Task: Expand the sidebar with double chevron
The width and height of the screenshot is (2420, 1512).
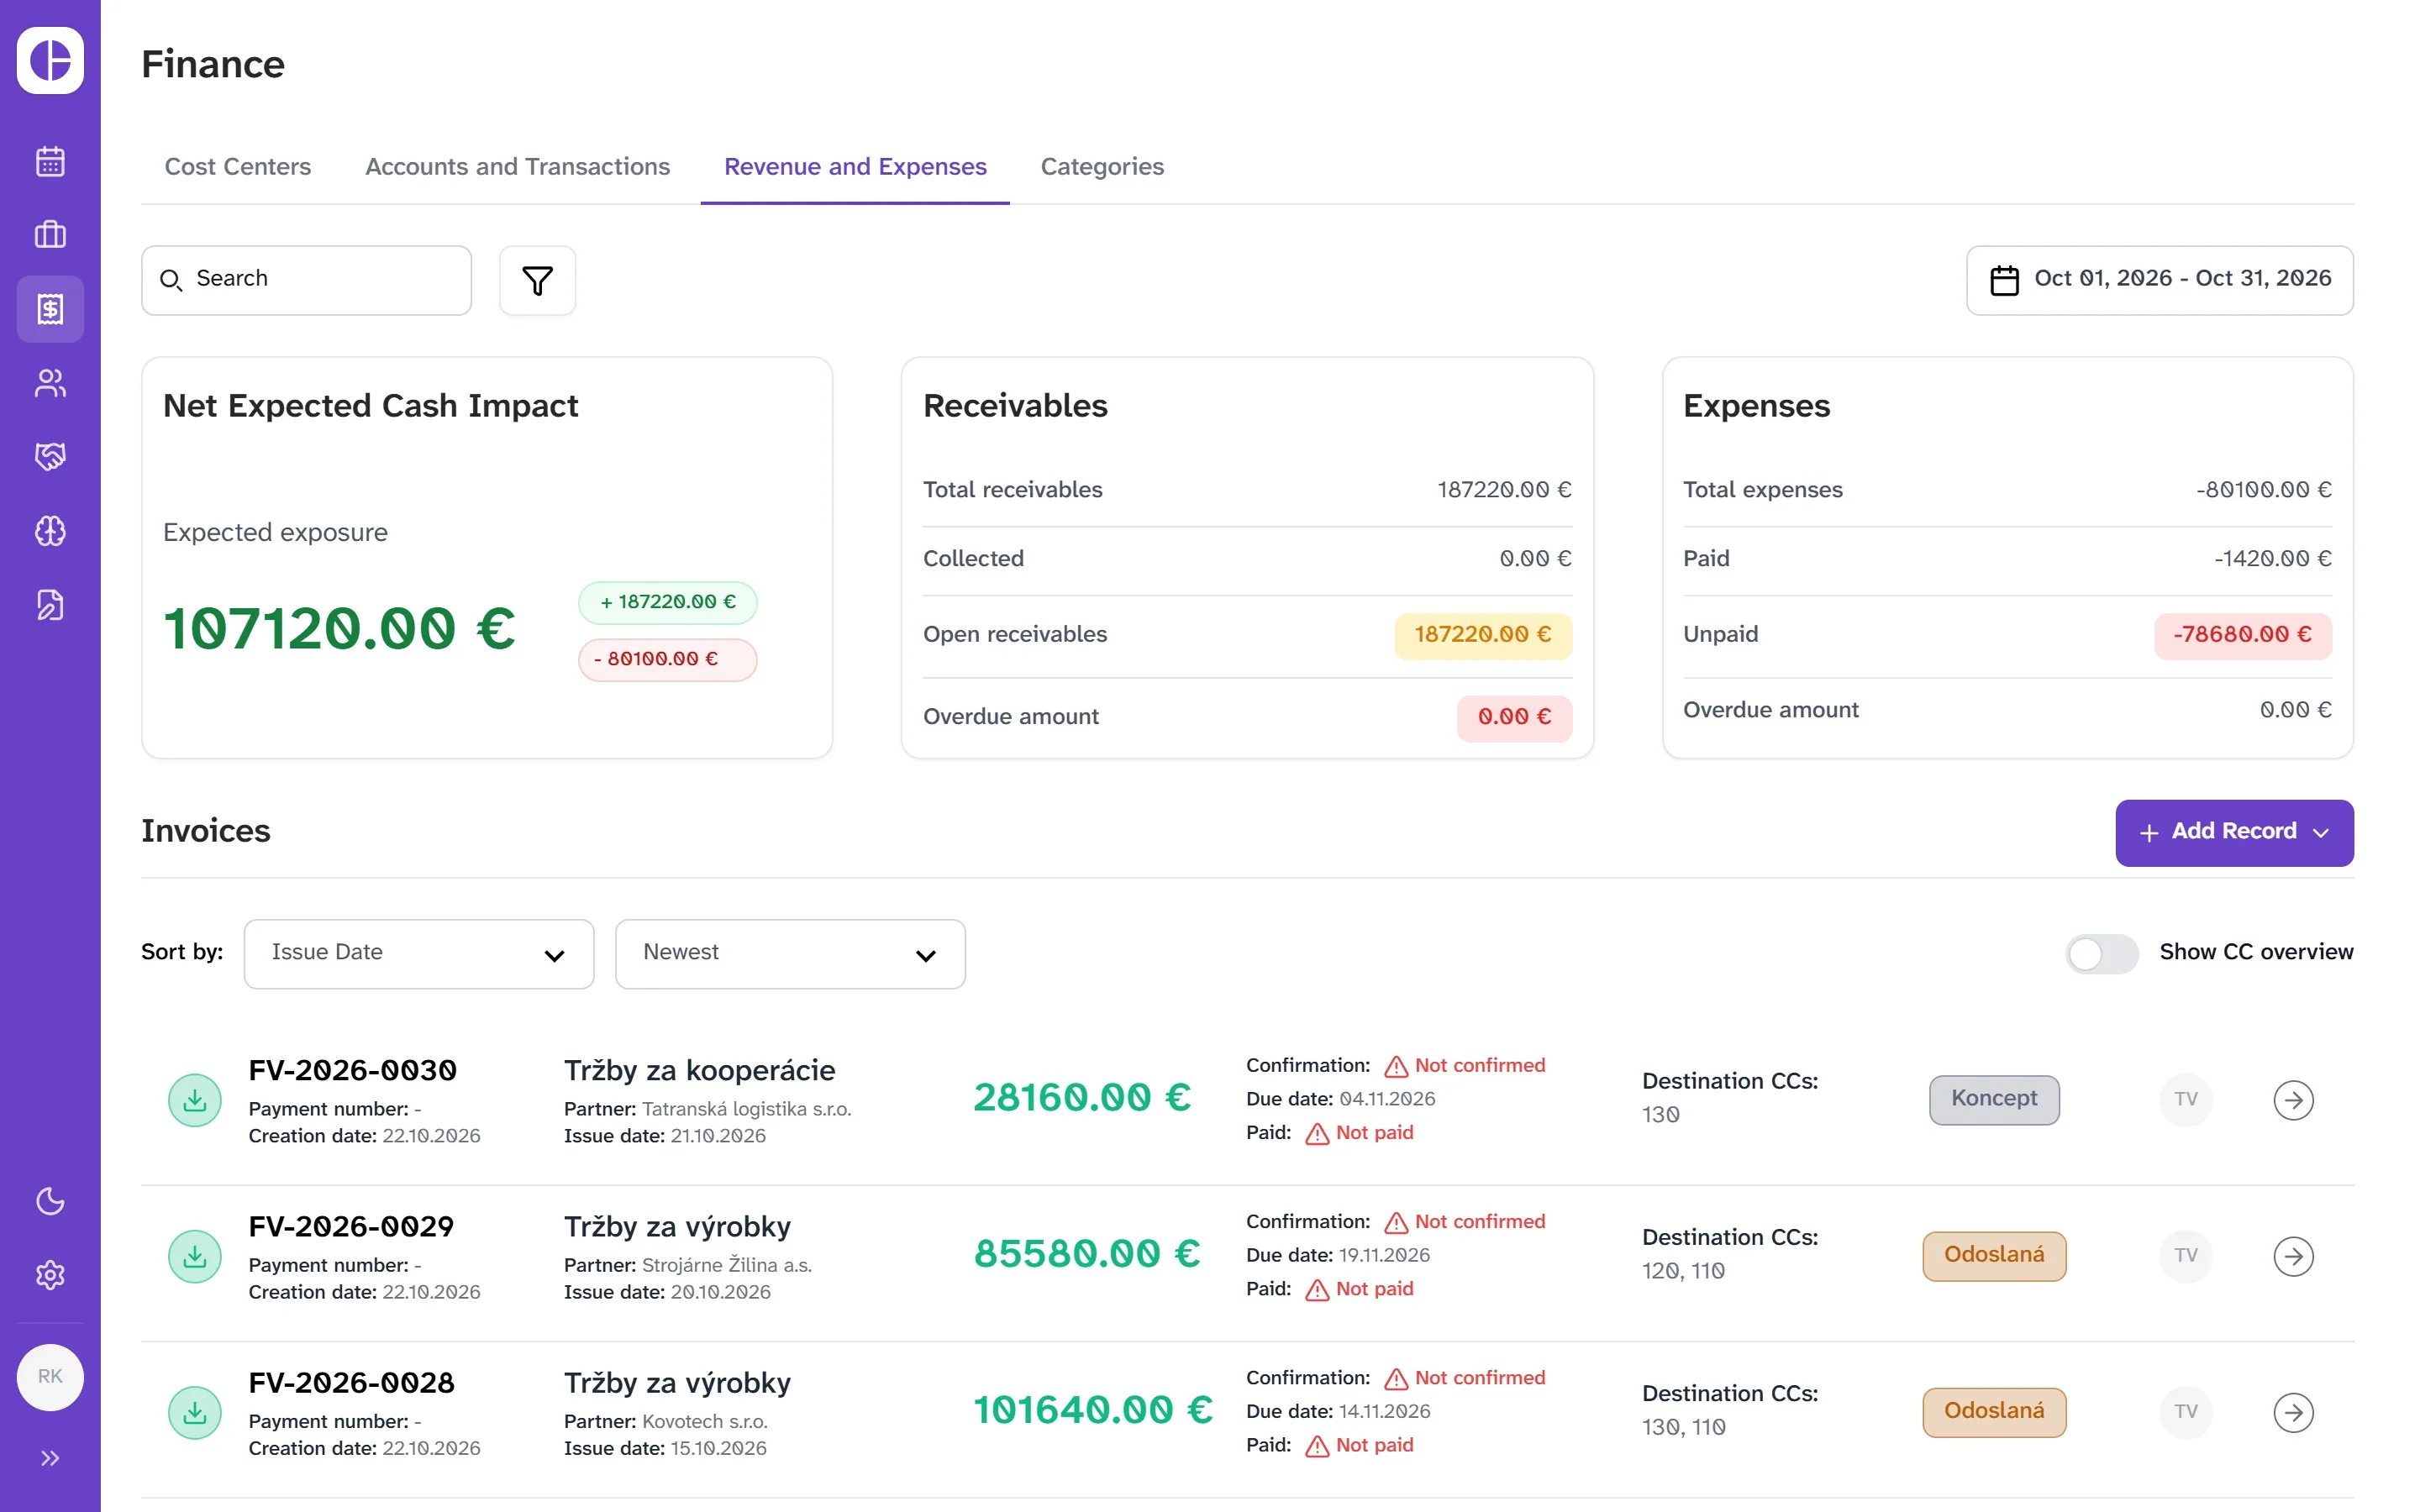Action: click(x=50, y=1458)
